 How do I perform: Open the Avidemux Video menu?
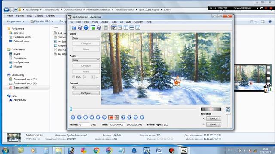[x=95, y=22]
